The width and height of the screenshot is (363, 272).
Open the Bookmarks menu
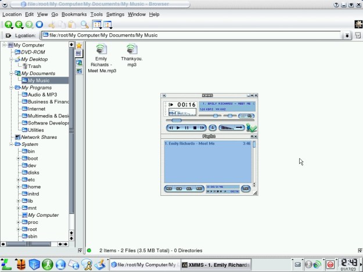click(x=74, y=14)
